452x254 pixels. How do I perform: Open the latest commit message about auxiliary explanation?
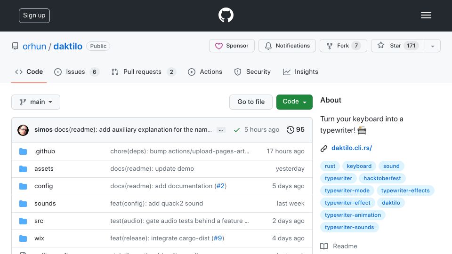[x=133, y=130]
